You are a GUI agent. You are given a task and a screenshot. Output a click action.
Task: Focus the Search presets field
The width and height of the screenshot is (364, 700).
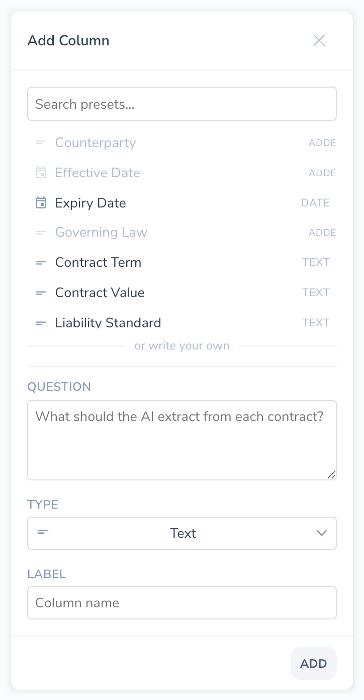click(x=182, y=104)
